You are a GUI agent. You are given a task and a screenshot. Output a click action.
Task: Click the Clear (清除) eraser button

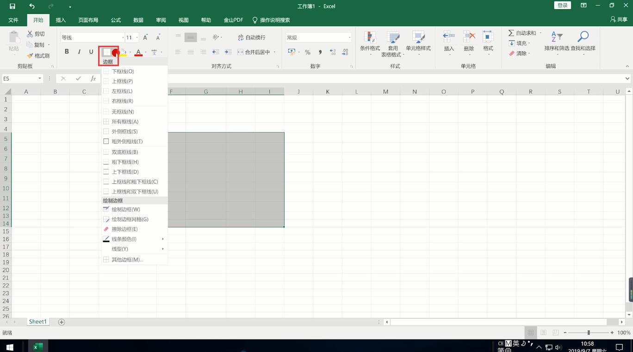pyautogui.click(x=519, y=53)
